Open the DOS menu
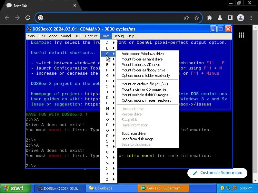 click(x=78, y=36)
